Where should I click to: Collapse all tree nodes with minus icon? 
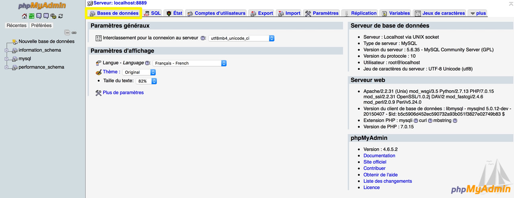tap(67, 32)
